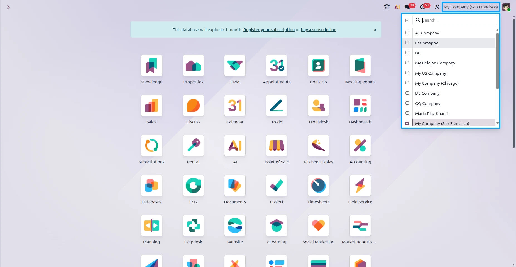516x267 pixels.
Task: Open the AI assistant icon in navbar
Action: 397,7
